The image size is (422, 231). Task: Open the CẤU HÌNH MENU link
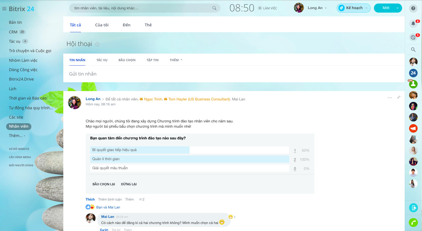coord(20,157)
